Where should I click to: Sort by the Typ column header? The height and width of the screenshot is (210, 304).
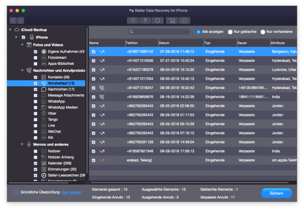tap(220, 43)
